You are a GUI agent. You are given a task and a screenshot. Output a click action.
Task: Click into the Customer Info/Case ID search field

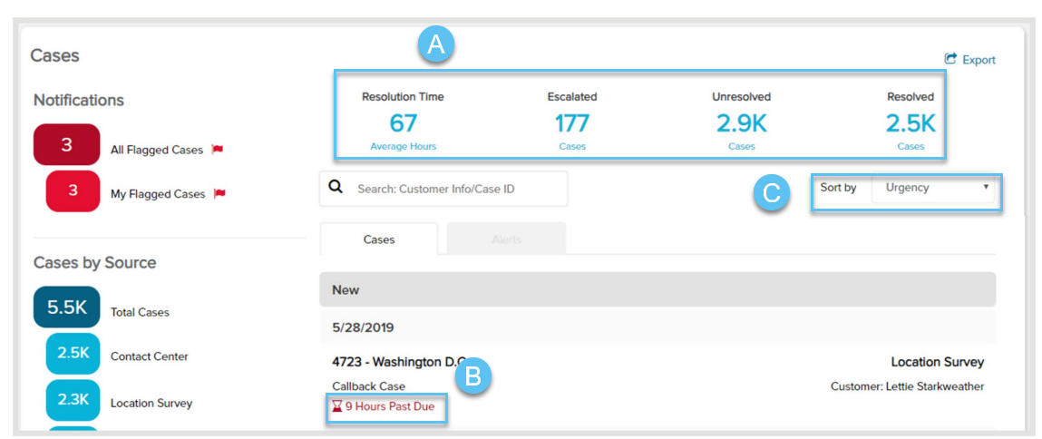[453, 189]
